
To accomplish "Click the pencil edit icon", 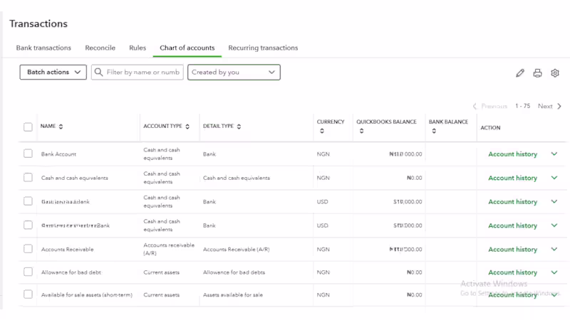I will [x=520, y=73].
